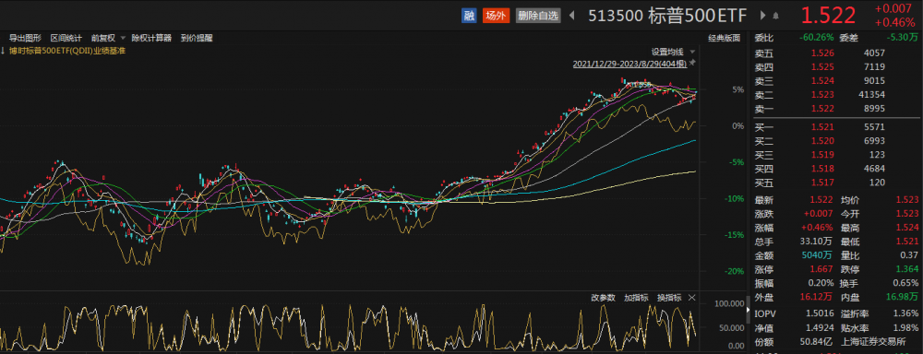923x354 pixels.
Task: Click the blue 融 margin badge icon
Action: [x=469, y=16]
